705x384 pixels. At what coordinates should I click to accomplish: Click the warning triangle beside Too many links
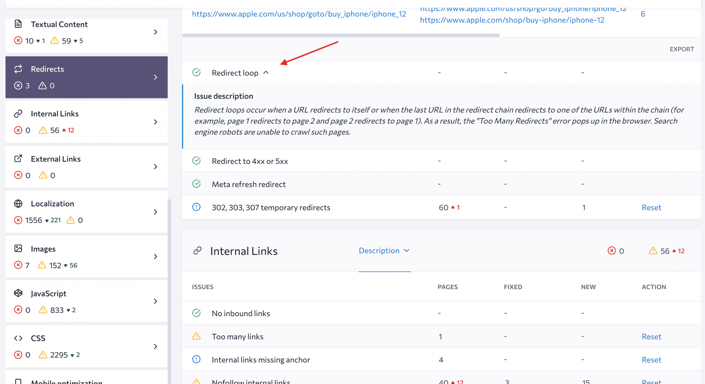pyautogui.click(x=197, y=336)
